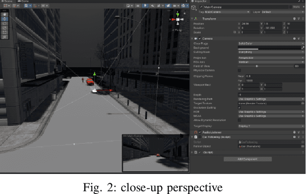The image size is (306, 194).
Task: Uncheck the Occlusion Culling checkbox
Action: click(240, 108)
